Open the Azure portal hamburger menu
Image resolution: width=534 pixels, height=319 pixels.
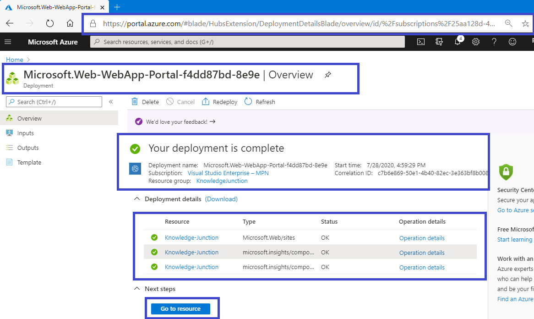[8, 42]
